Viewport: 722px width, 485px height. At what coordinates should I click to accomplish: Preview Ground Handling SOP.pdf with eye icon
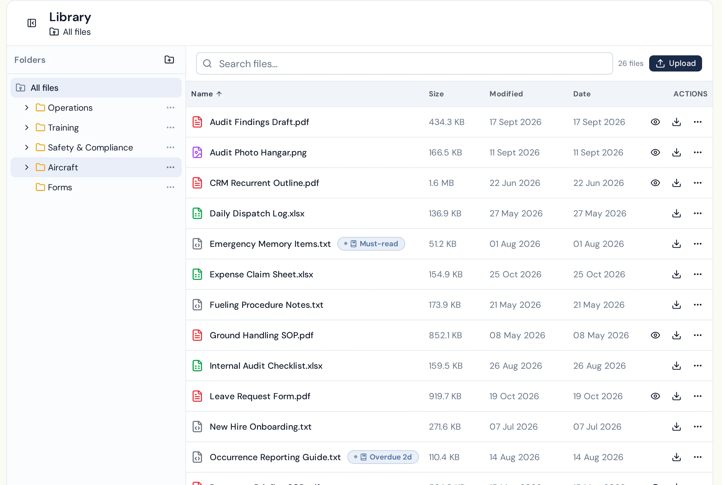(655, 335)
